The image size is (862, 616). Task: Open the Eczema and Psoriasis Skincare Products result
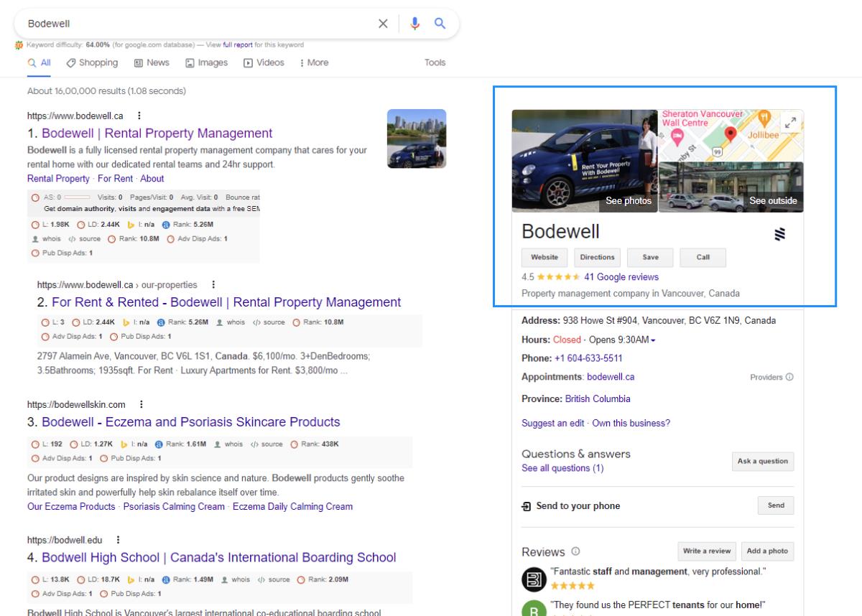190,422
